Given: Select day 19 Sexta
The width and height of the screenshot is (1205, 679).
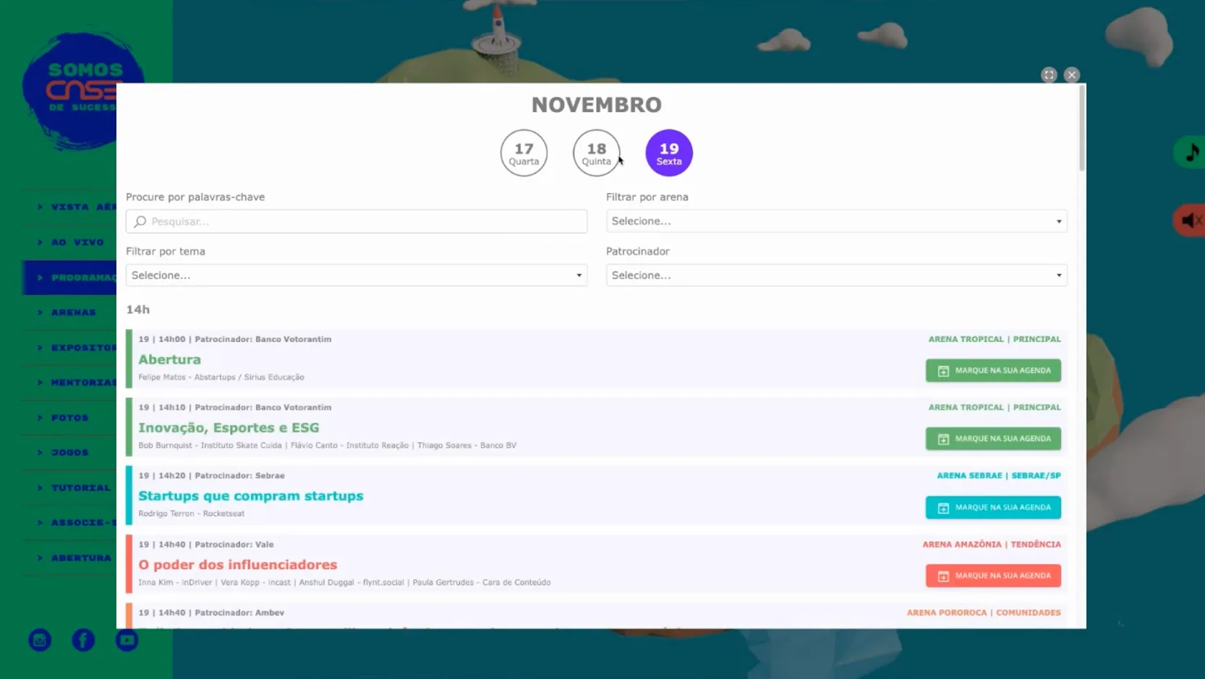Looking at the screenshot, I should (669, 153).
